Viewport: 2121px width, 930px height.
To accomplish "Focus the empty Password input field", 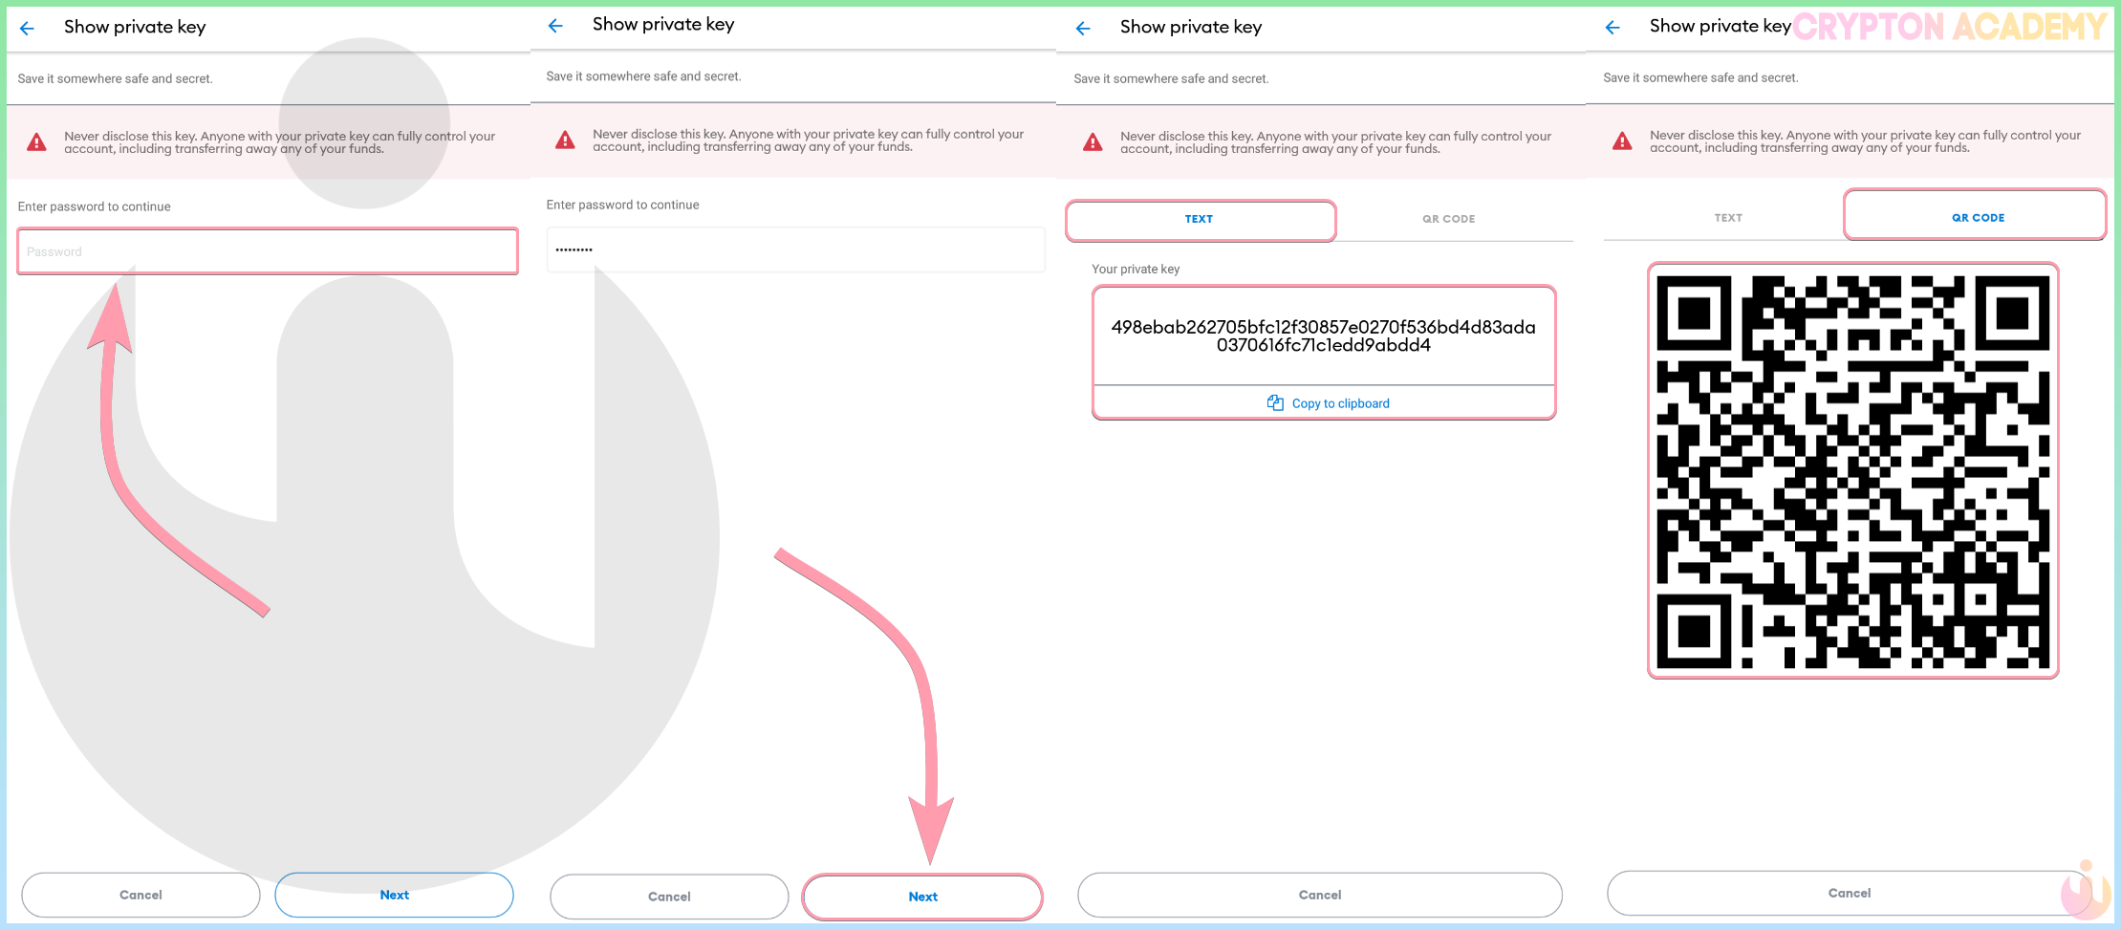I will point(268,251).
